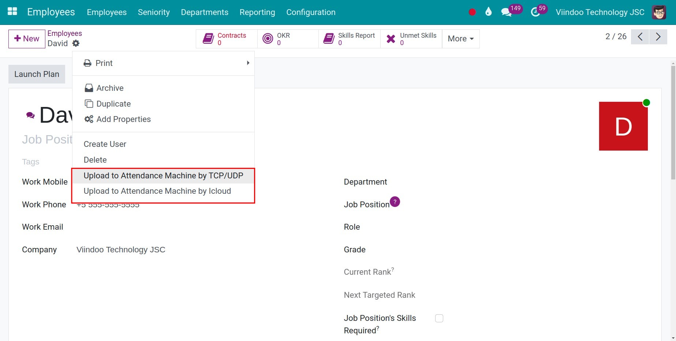This screenshot has width=676, height=341.
Task: Click the Launch Plan button
Action: click(37, 74)
